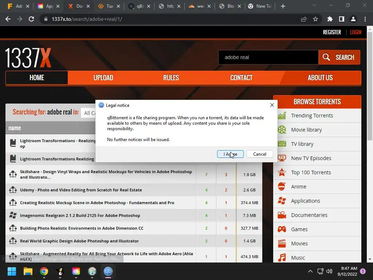Click the Chrome taskbar icon

(44, 271)
